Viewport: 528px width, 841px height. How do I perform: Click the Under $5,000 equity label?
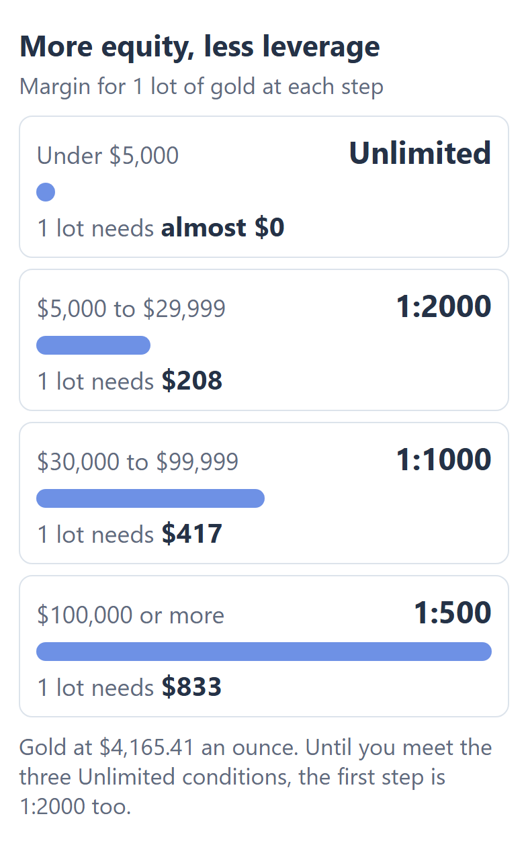pyautogui.click(x=107, y=156)
